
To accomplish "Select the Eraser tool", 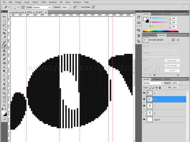I will pos(4,59).
